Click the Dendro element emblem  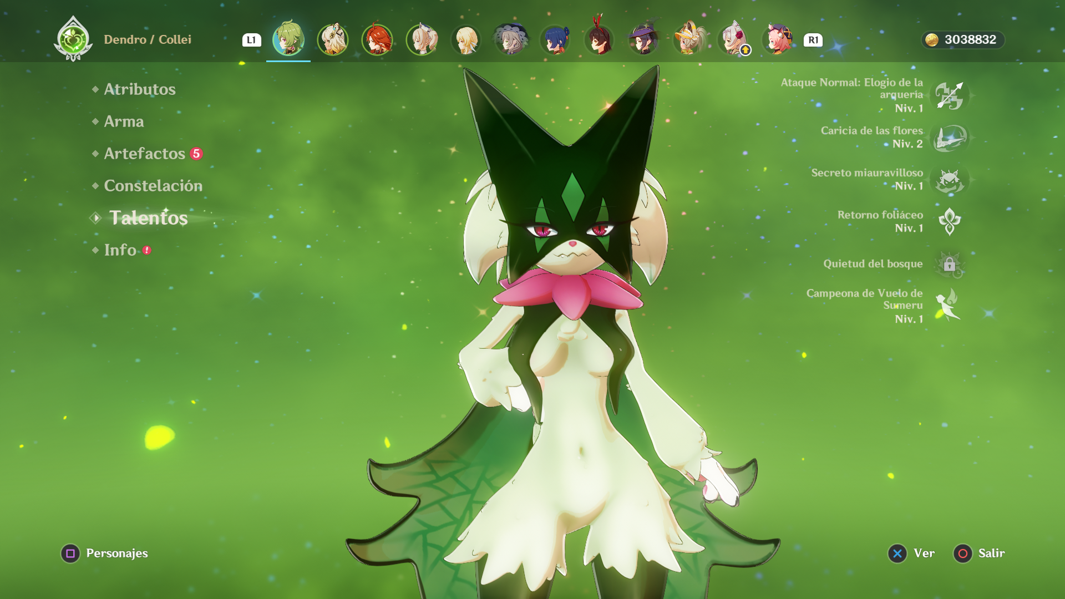pos(73,39)
